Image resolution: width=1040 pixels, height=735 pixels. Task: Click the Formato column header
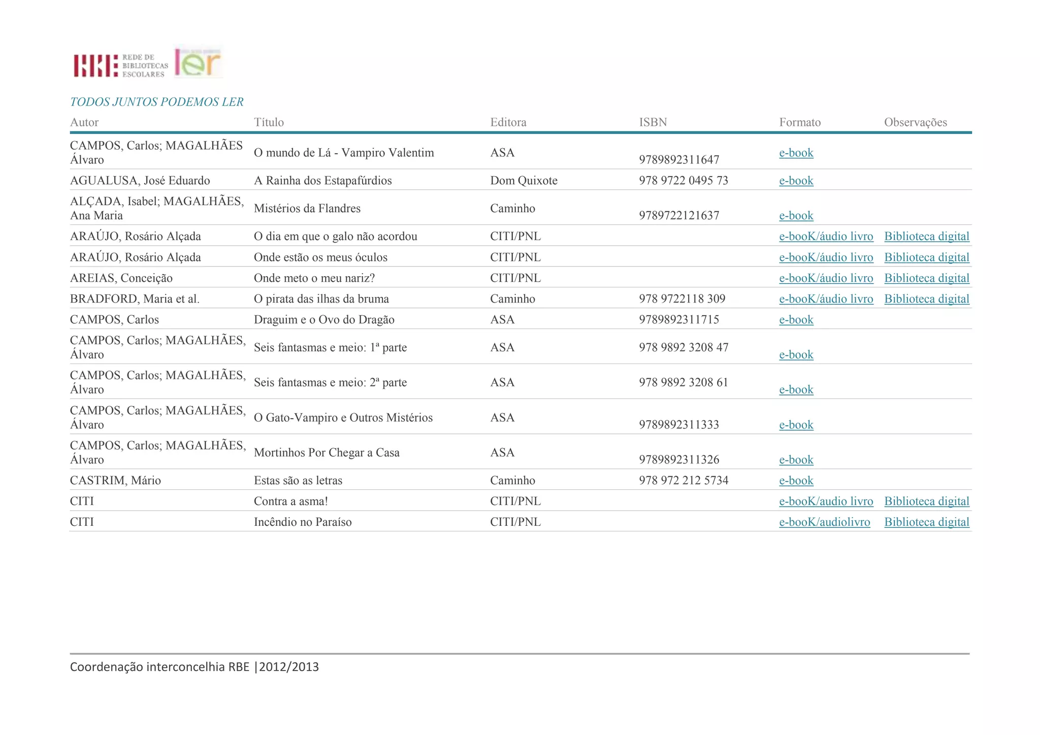coord(800,122)
